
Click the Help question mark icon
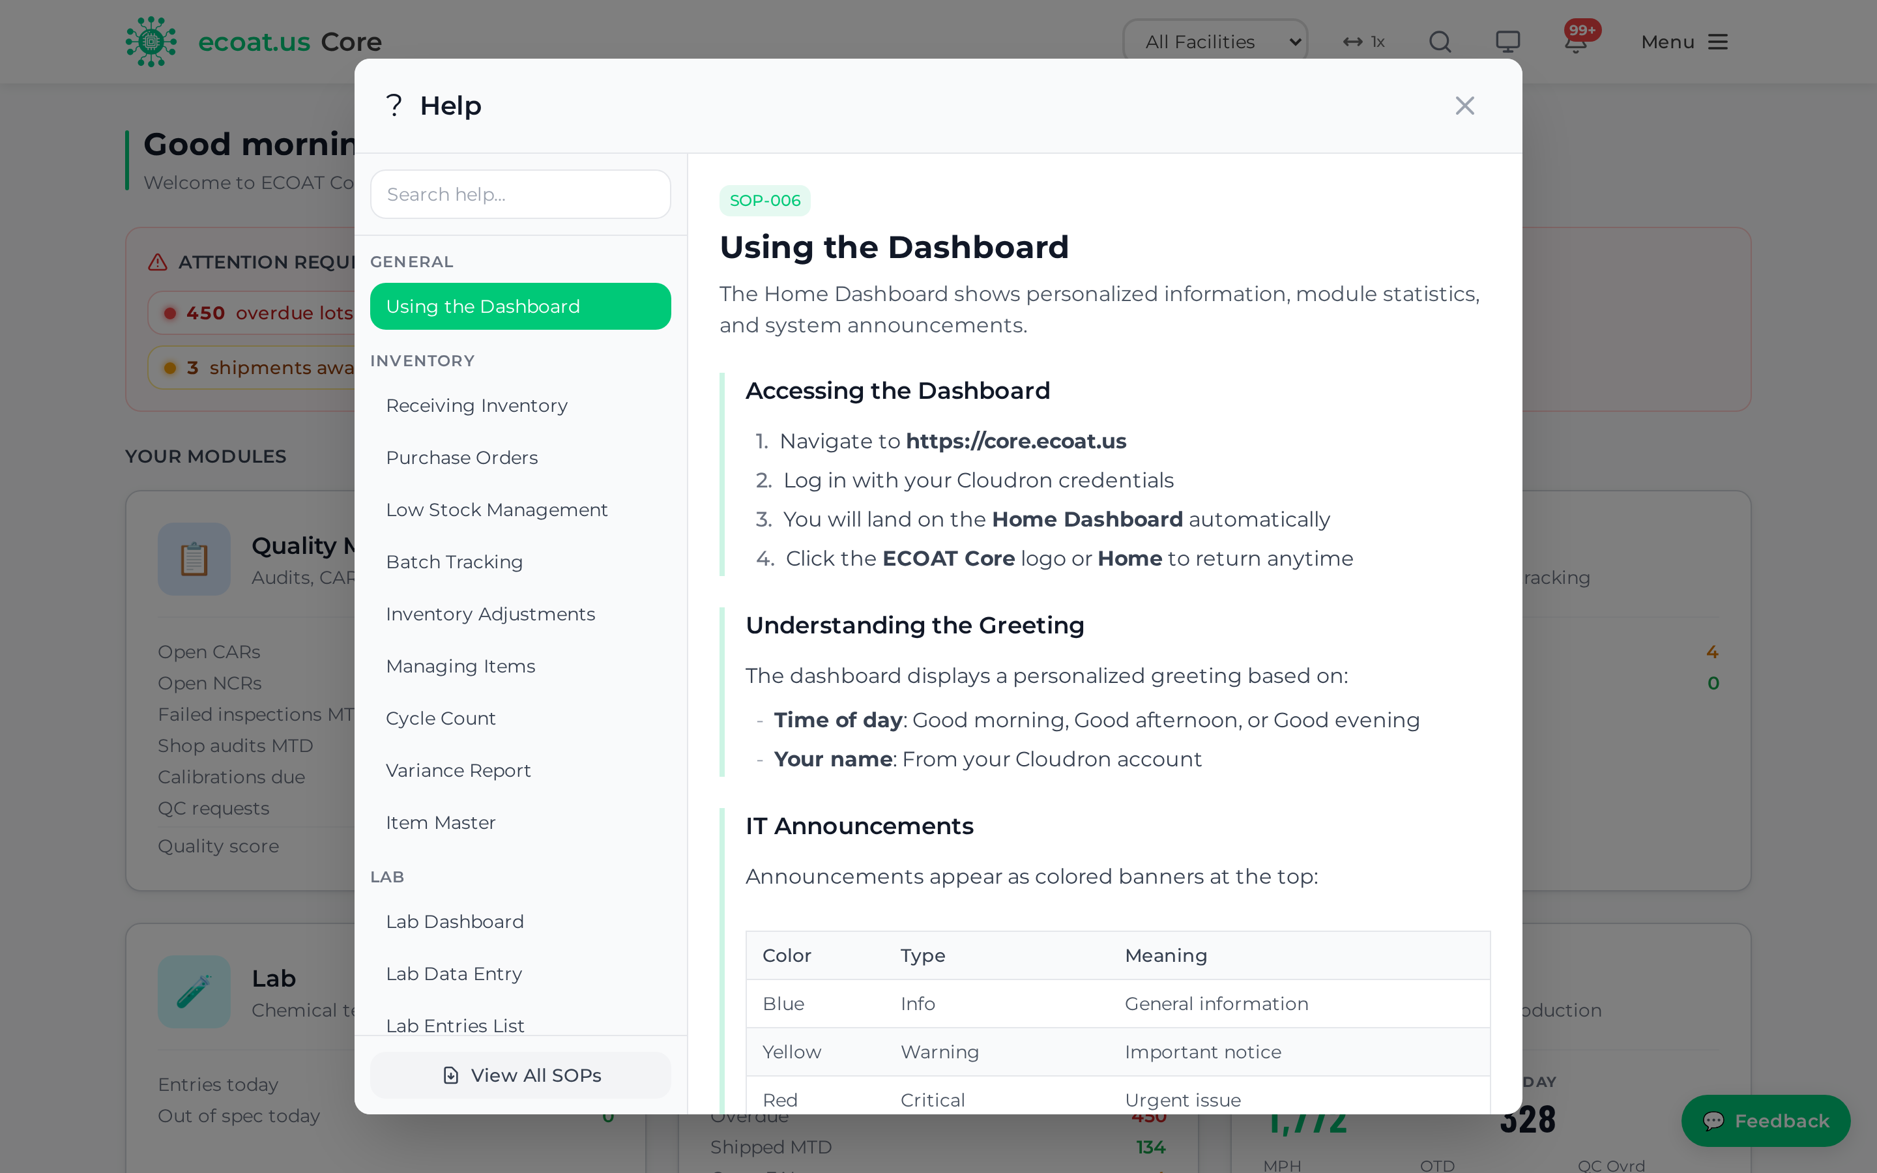pyautogui.click(x=394, y=105)
